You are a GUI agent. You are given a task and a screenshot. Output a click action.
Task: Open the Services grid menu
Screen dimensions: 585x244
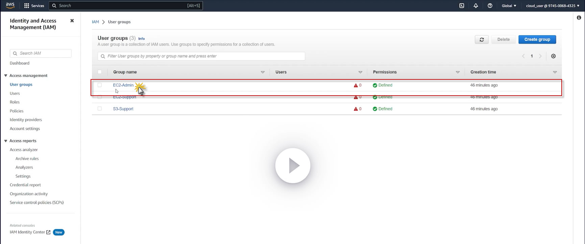pos(27,6)
